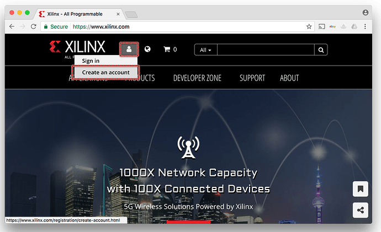Expand the All search category dropdown
Image resolution: width=381 pixels, height=232 pixels.
pos(205,50)
